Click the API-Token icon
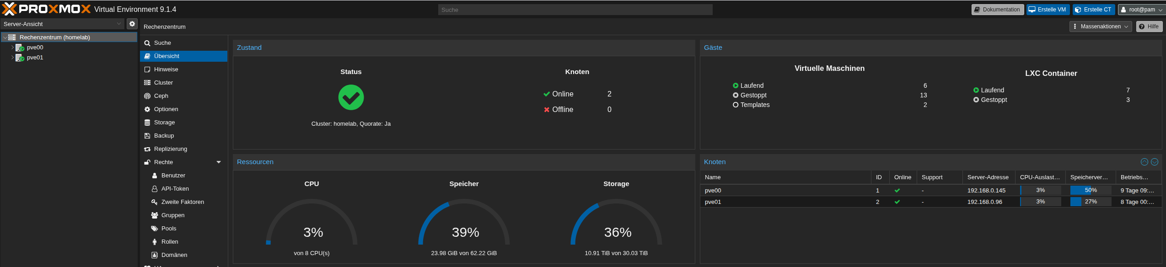The width and height of the screenshot is (1166, 267). 155,189
